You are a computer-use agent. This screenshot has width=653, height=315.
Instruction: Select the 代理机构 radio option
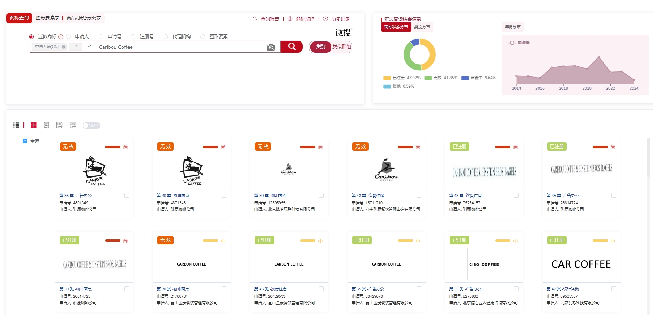coord(166,37)
